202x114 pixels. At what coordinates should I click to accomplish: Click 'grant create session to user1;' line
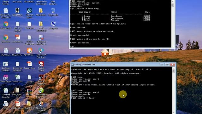pyautogui.click(x=92, y=31)
